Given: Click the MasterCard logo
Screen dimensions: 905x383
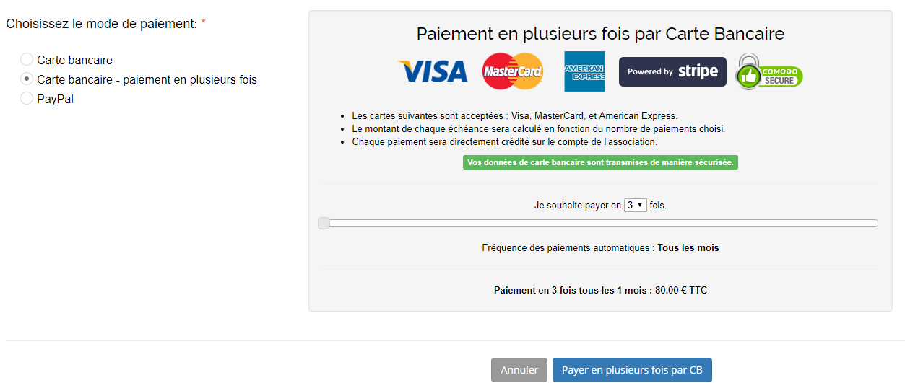Looking at the screenshot, I should (x=513, y=71).
